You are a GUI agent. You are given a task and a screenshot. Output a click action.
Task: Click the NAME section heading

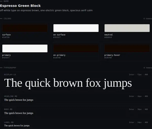(x=6, y=1)
